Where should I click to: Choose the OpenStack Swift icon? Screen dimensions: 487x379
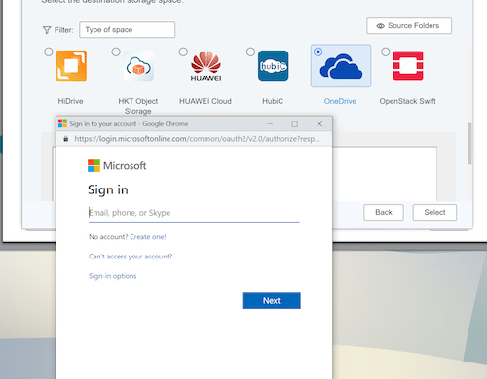click(x=408, y=66)
